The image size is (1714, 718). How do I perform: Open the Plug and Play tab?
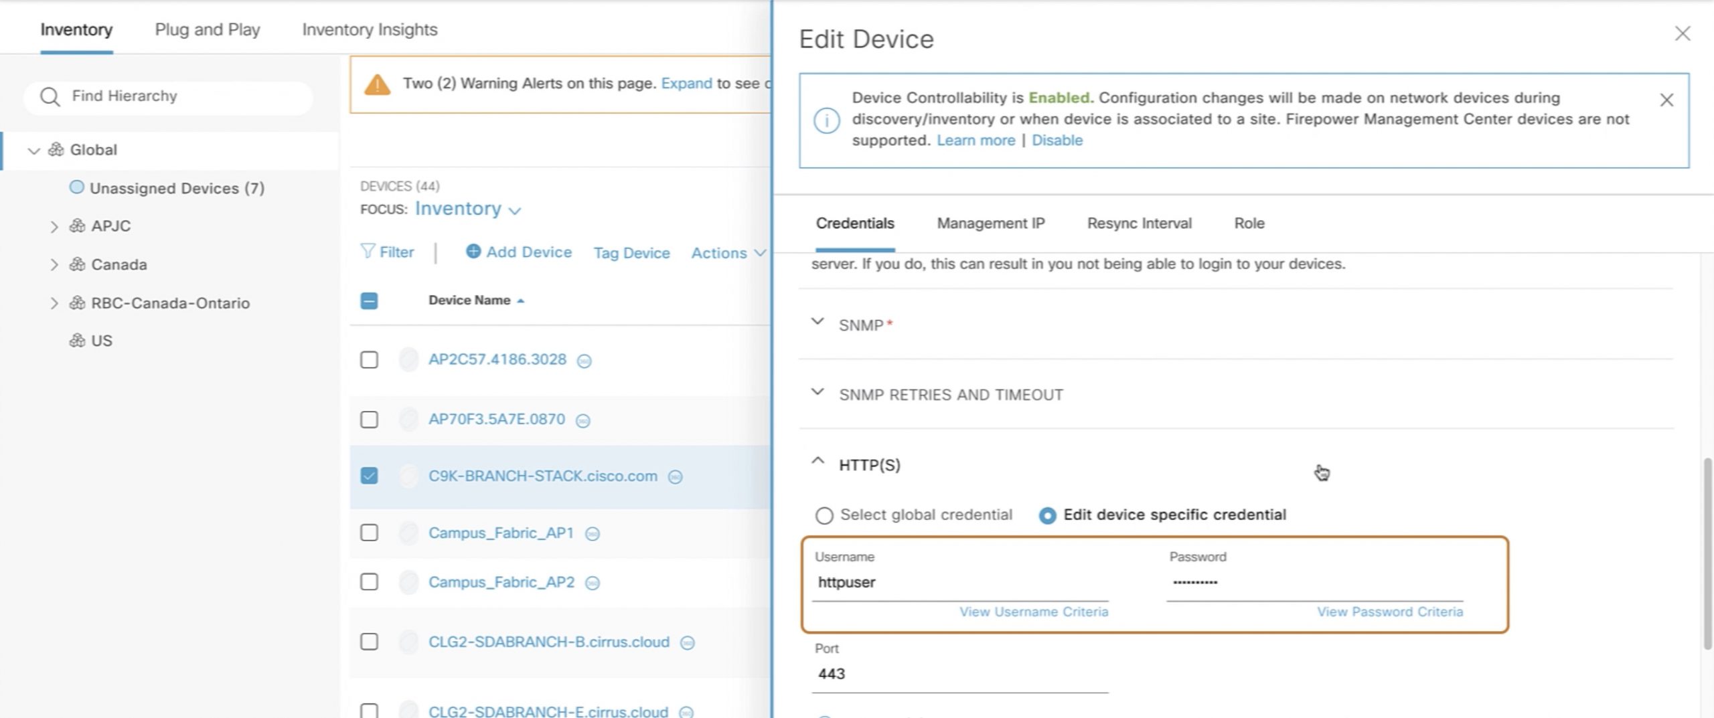pyautogui.click(x=207, y=30)
